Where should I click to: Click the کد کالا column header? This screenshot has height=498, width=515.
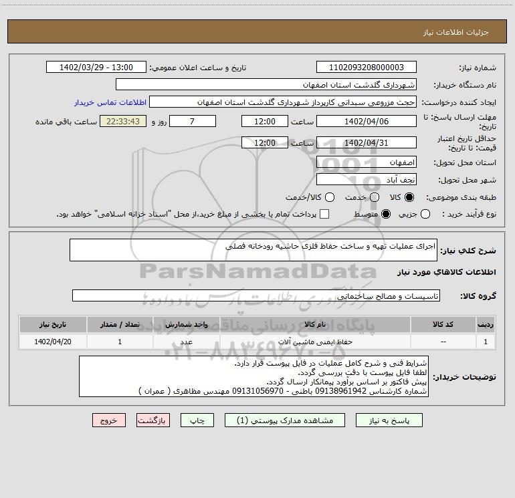(x=443, y=325)
